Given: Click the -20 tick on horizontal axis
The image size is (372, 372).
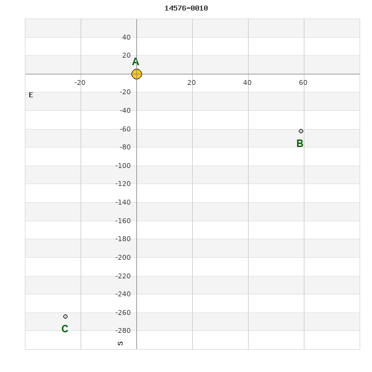Looking at the screenshot, I should 80,82.
